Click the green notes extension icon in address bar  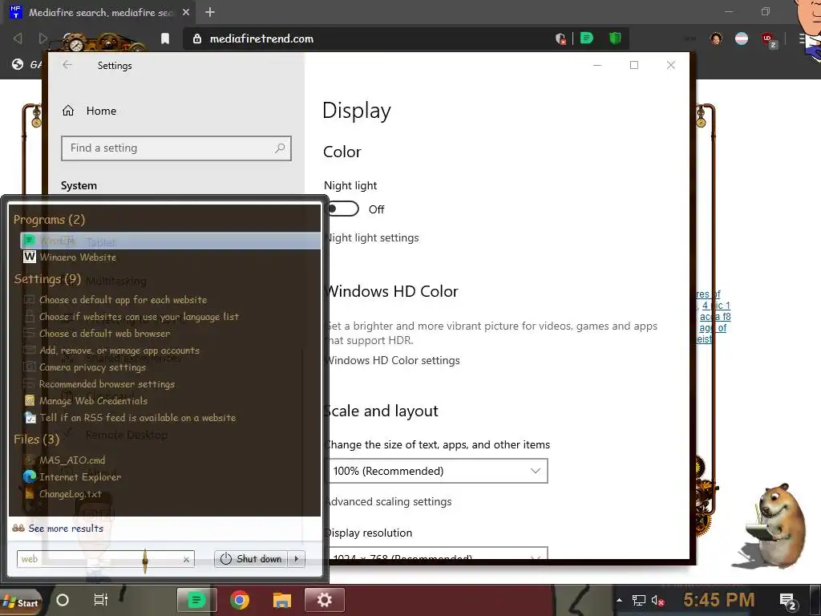tap(587, 38)
